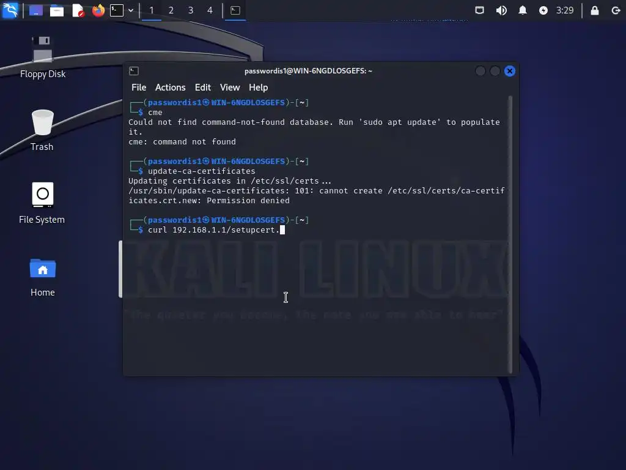Viewport: 626px width, 470px height.
Task: Click the terminal title text 'passwordis1@WIN-6NGDLOSGEFS: ~'
Action: (308, 71)
